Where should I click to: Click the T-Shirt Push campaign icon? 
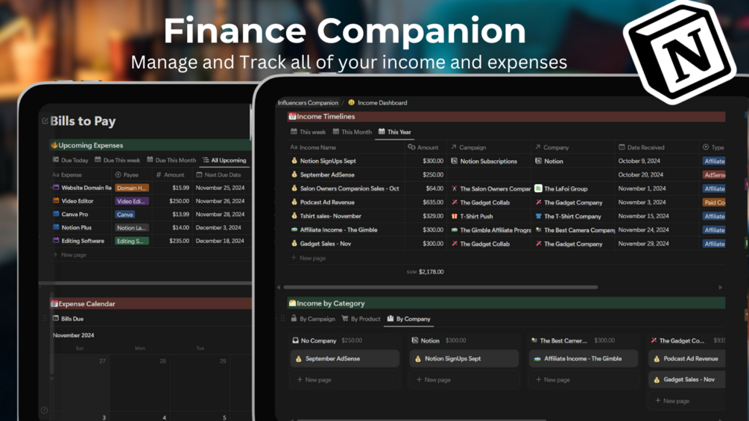455,216
